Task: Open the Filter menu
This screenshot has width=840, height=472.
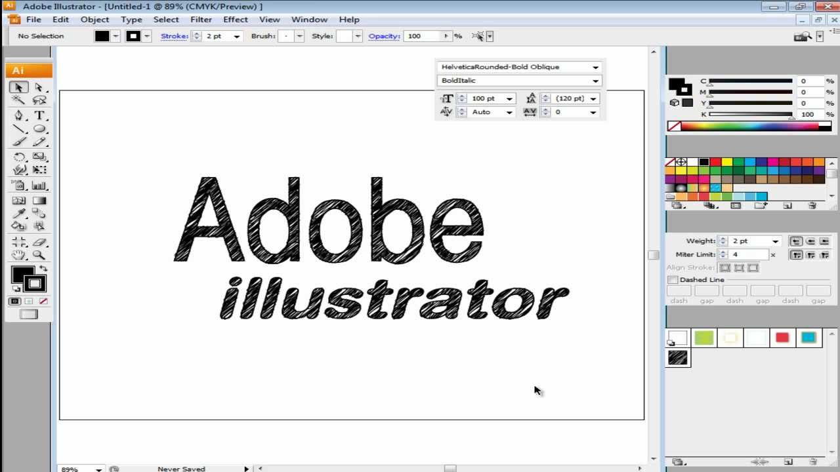Action: tap(201, 19)
